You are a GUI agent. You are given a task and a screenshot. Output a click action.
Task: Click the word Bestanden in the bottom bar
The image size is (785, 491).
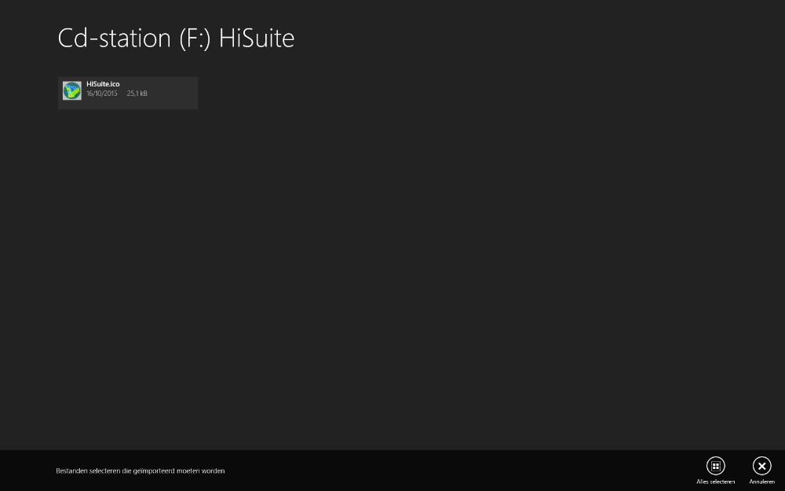pos(72,471)
